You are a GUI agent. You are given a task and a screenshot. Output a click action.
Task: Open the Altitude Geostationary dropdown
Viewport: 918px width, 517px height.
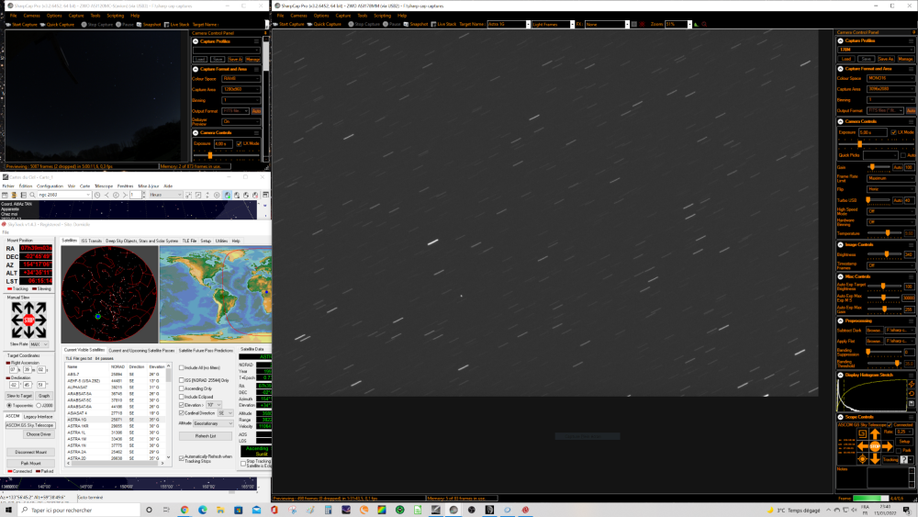[214, 423]
